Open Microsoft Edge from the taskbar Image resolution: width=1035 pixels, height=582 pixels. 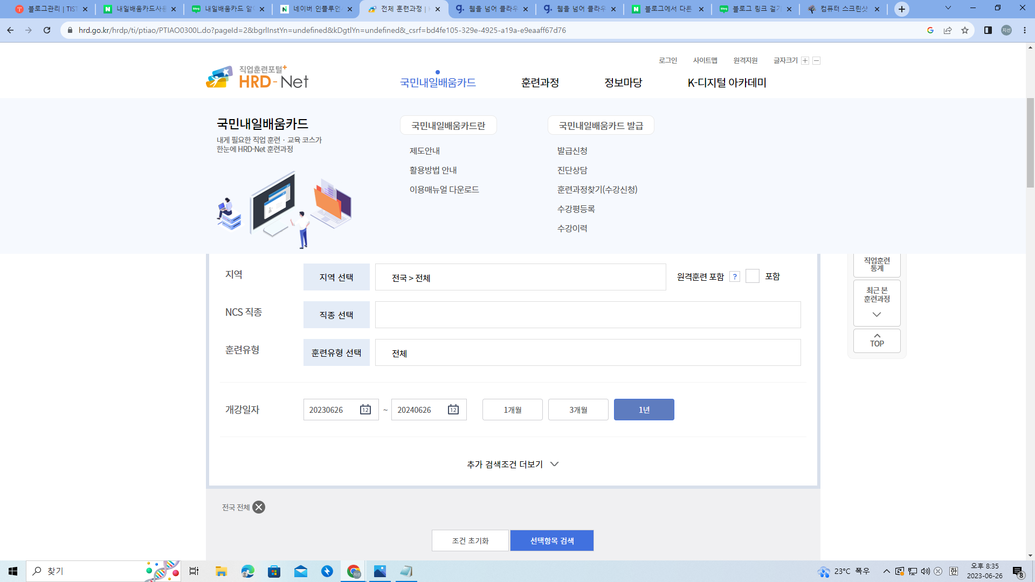[247, 571]
